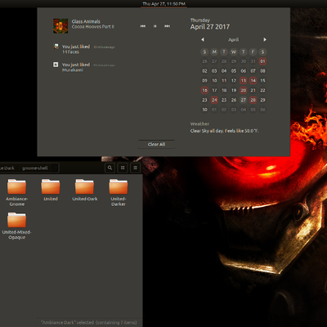Go to next month in calendar
Image resolution: width=327 pixels, height=327 pixels.
point(265,39)
